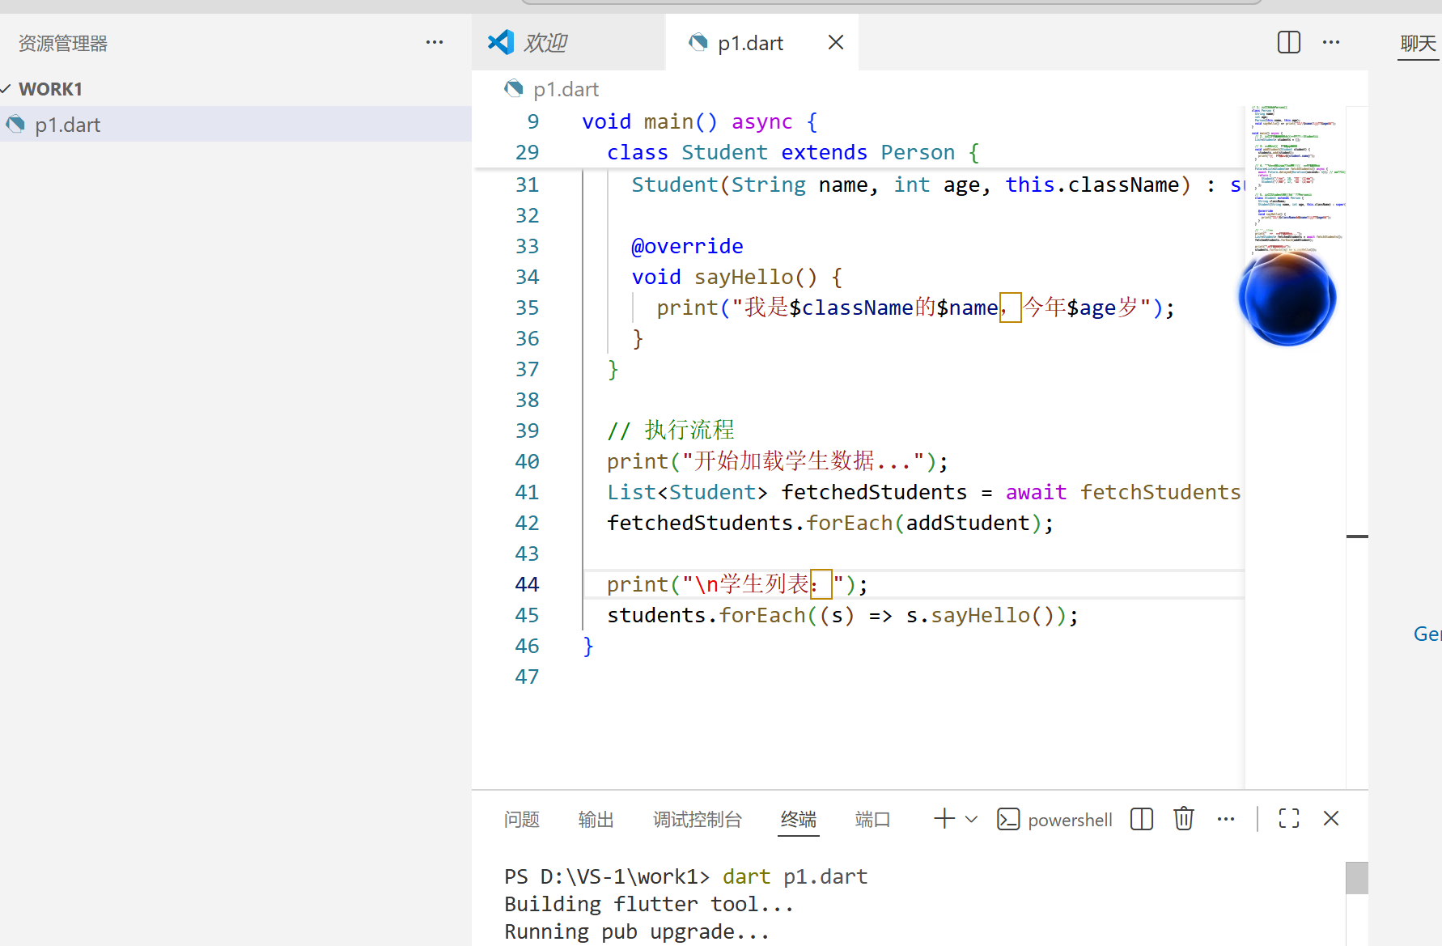Viewport: 1442px width, 946px height.
Task: Select p1.dart in the file explorer
Action: (x=235, y=125)
